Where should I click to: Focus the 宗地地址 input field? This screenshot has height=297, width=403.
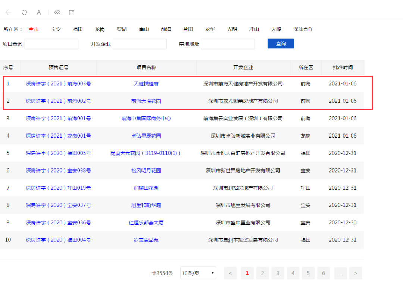click(x=228, y=44)
